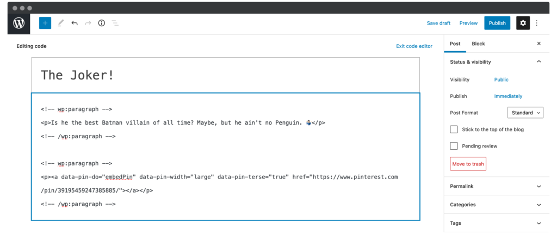Click the undo arrow icon
Viewport: 557px width, 234px height.
(x=75, y=23)
